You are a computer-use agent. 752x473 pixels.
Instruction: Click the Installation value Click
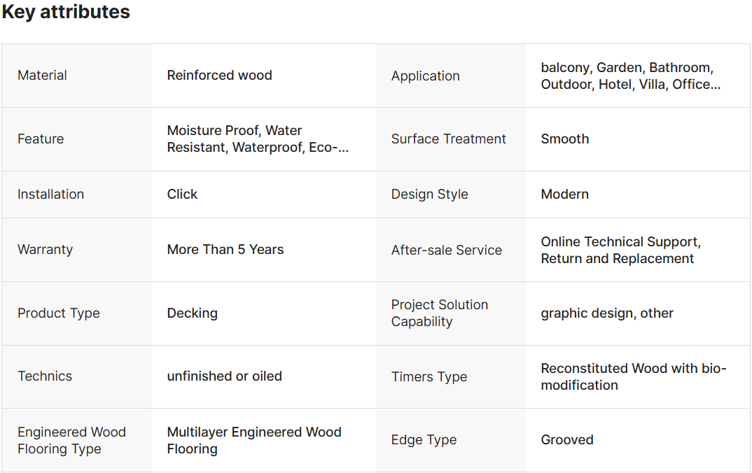(x=182, y=195)
